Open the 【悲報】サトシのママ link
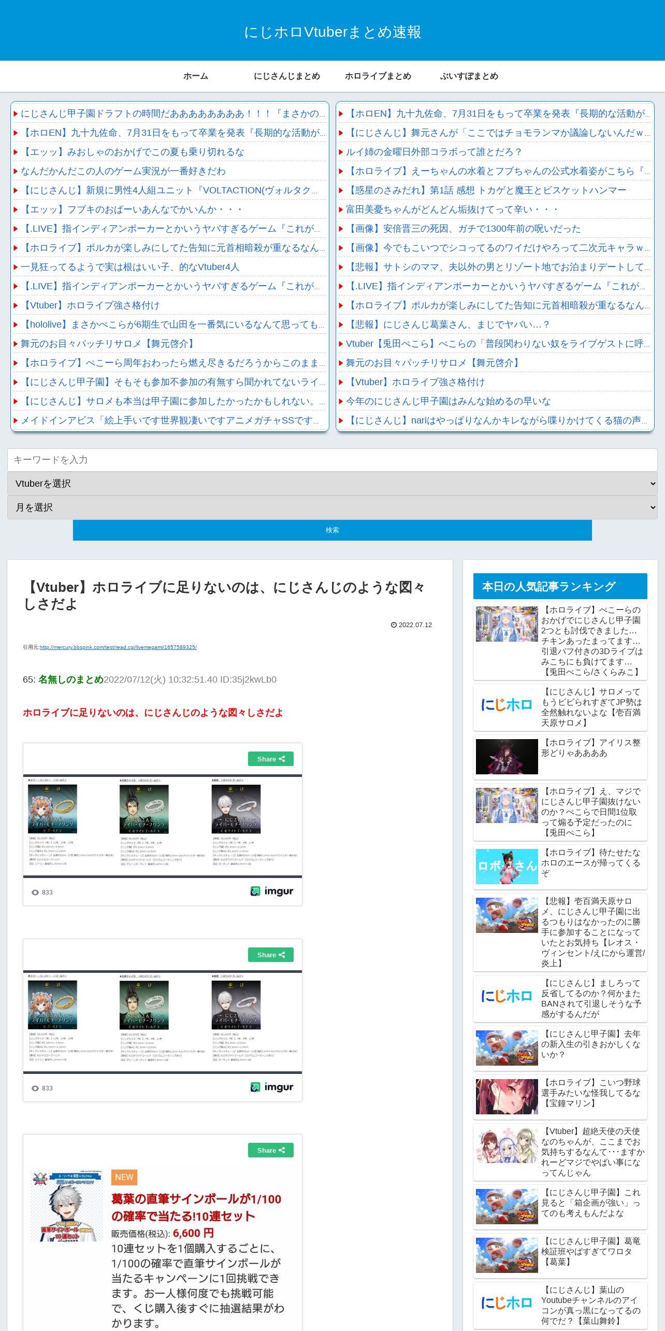665x1331 pixels. (x=498, y=267)
